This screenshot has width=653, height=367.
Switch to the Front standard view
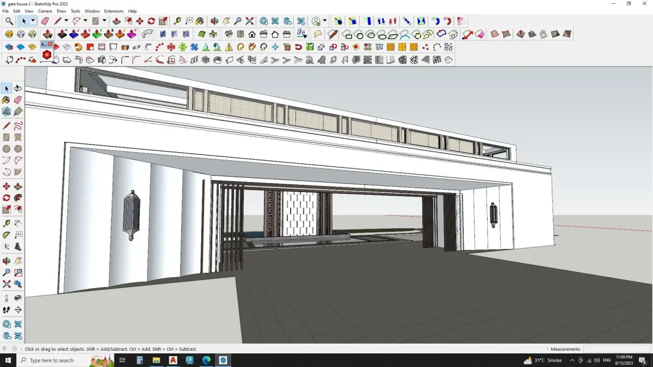point(252,34)
